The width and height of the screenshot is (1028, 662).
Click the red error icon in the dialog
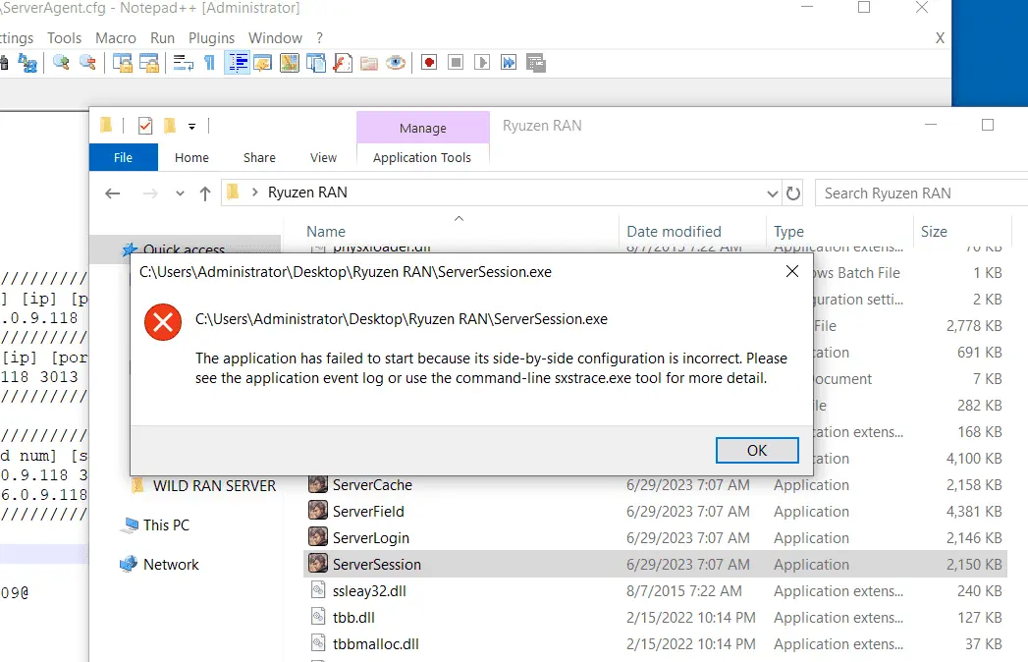(x=163, y=322)
